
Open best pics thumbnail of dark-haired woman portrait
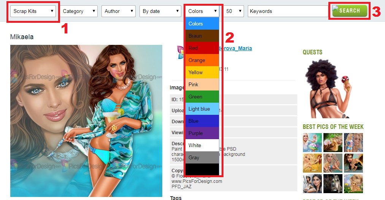(x=312, y=184)
